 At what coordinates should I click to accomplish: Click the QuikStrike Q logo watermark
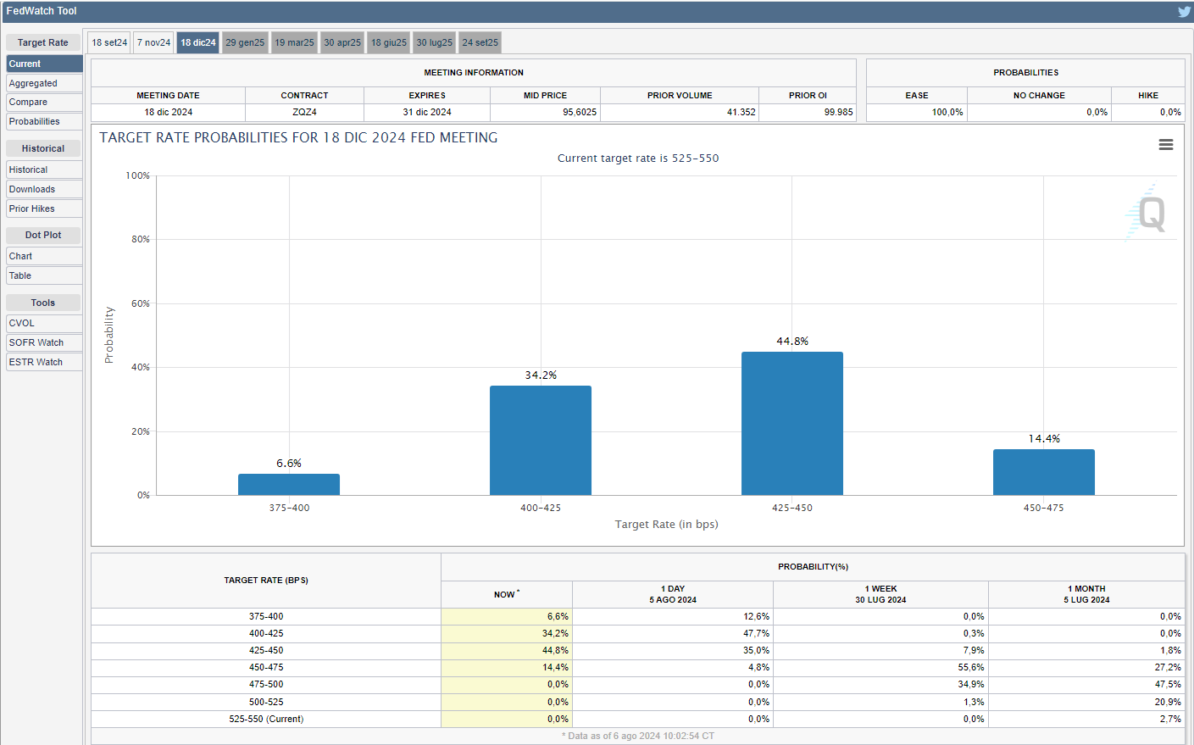pyautogui.click(x=1147, y=214)
